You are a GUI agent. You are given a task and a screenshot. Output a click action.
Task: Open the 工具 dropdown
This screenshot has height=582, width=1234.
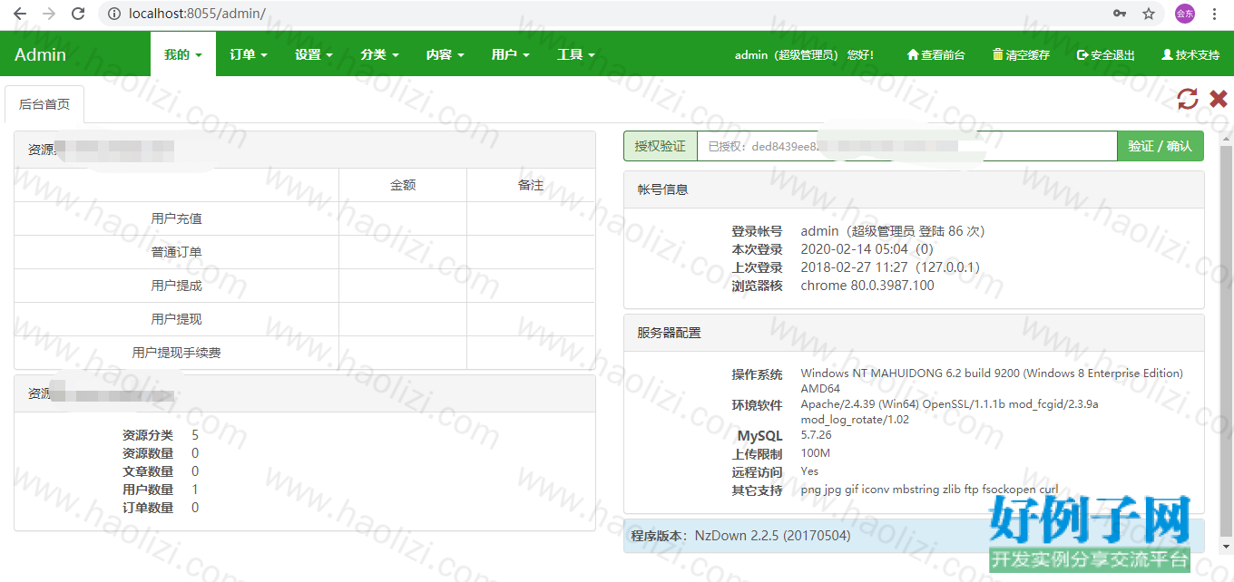click(x=575, y=54)
